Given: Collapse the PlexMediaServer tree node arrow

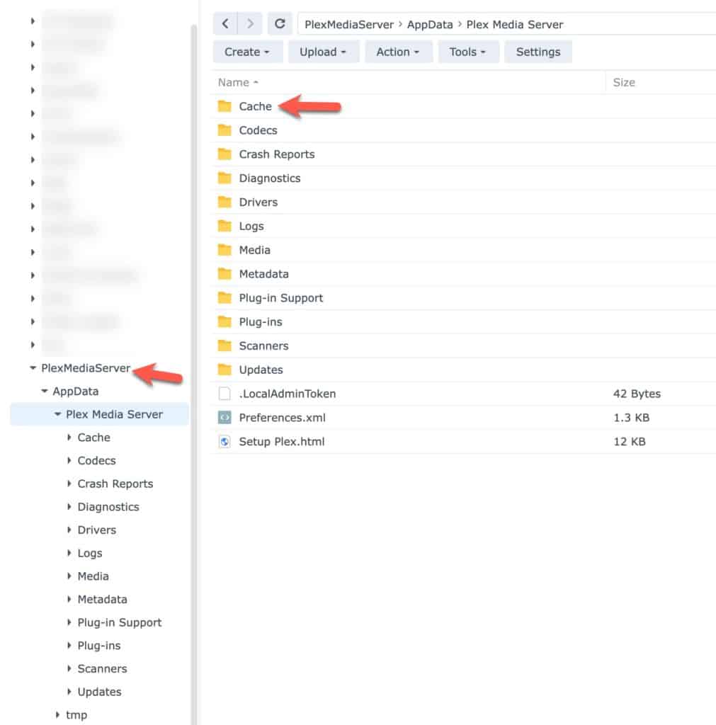Looking at the screenshot, I should pyautogui.click(x=33, y=368).
